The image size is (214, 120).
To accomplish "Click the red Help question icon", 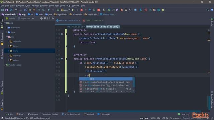I will pyautogui.click(x=146, y=10).
